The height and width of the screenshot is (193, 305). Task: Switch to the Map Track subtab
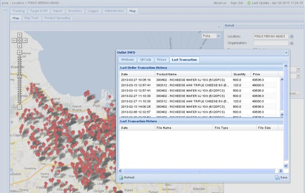coord(32,18)
